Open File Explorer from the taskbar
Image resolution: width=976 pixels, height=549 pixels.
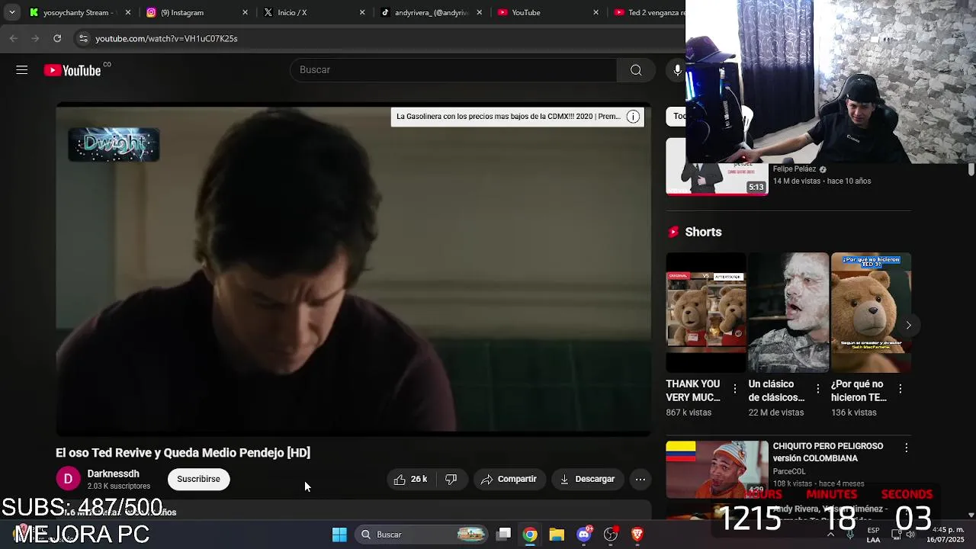tap(557, 535)
